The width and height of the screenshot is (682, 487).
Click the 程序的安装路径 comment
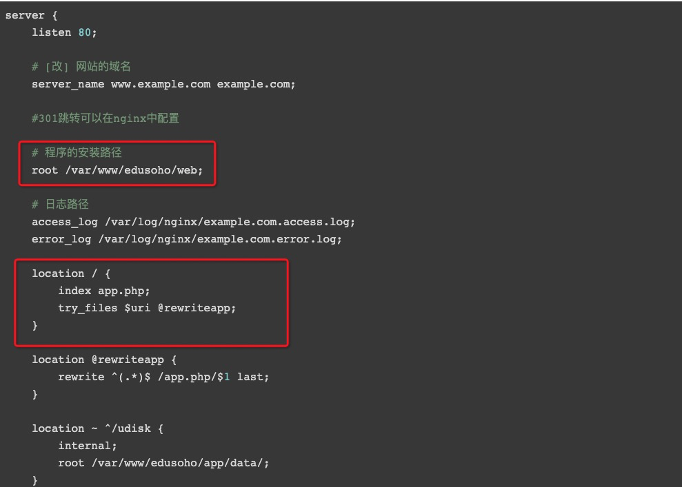pyautogui.click(x=77, y=152)
